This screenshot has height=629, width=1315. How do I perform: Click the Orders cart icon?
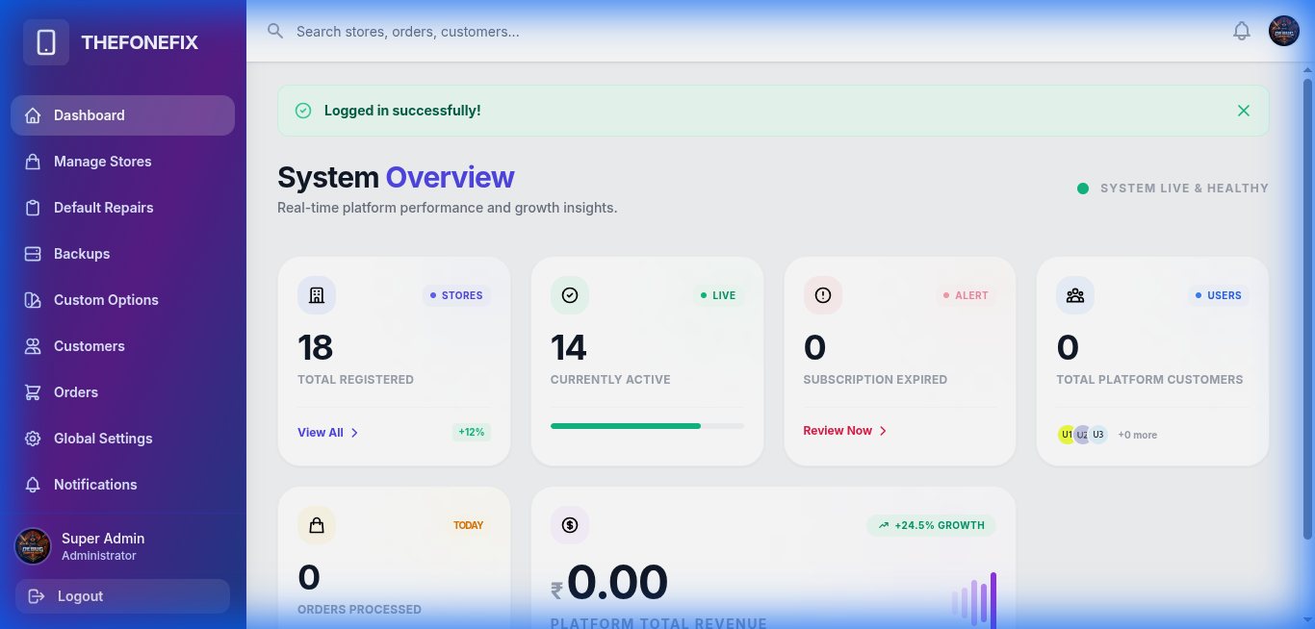click(33, 392)
